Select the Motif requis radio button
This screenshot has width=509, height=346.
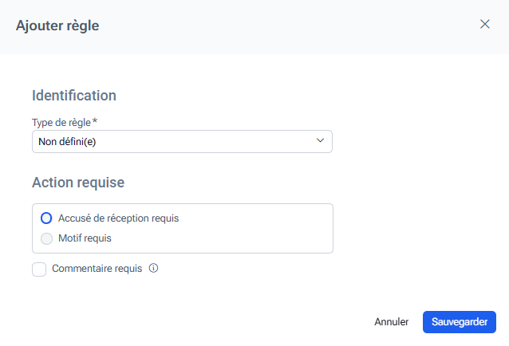(x=46, y=238)
